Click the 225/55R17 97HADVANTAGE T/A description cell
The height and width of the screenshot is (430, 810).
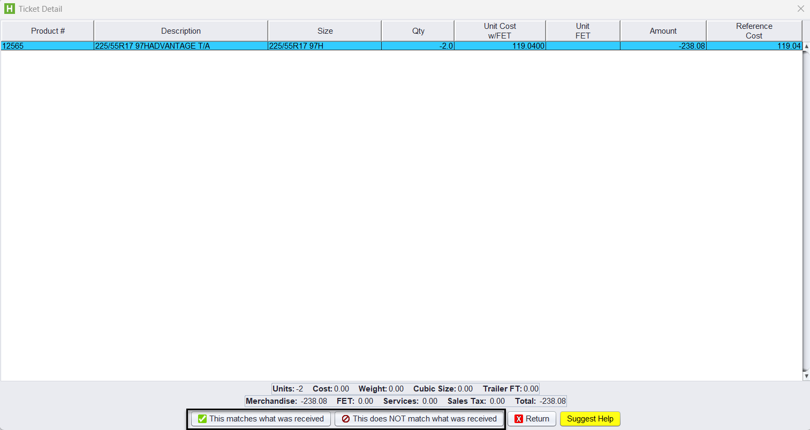pos(180,46)
